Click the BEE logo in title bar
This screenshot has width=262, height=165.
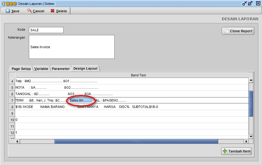tap(10, 4)
